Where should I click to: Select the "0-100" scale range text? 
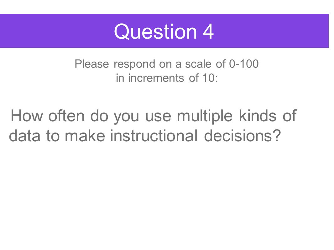click(x=244, y=64)
